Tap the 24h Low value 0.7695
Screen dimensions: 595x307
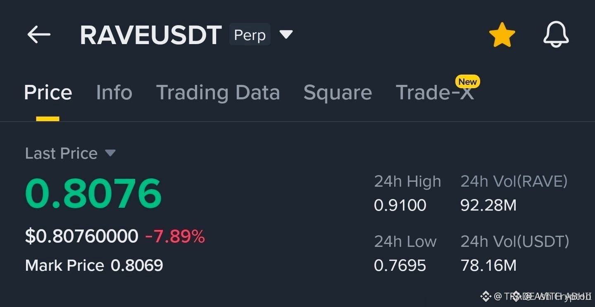[x=400, y=265]
